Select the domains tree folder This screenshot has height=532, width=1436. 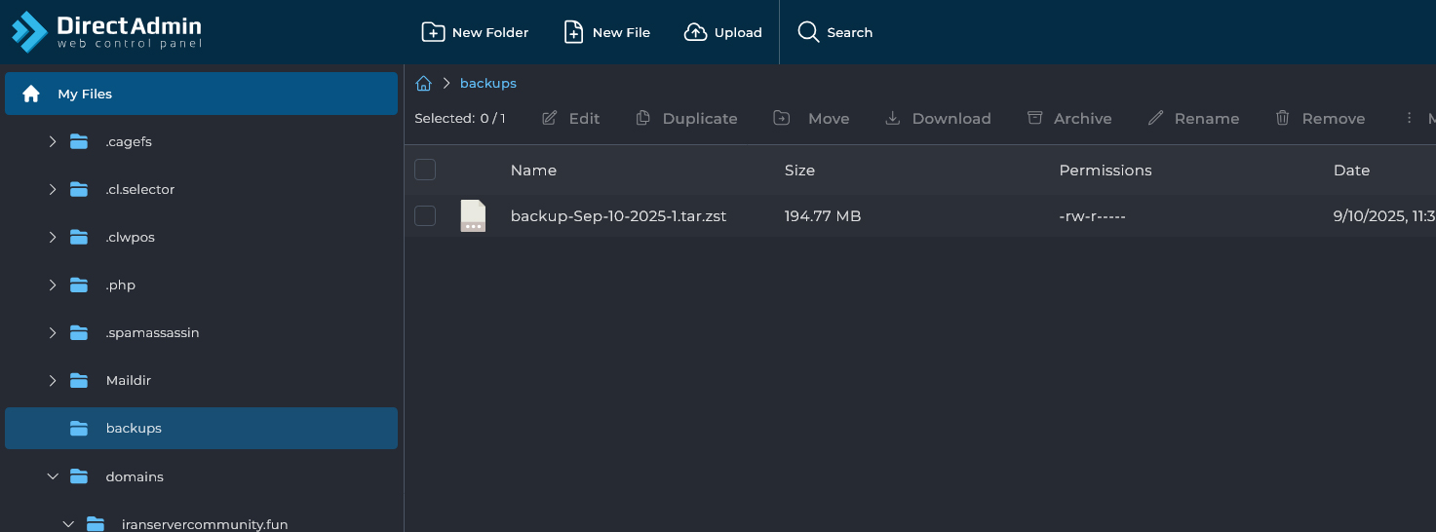point(135,476)
